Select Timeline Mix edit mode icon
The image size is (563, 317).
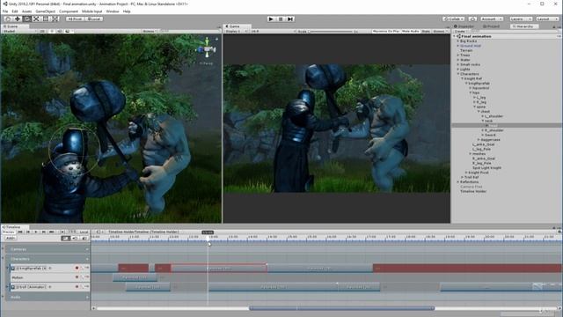(x=66, y=238)
